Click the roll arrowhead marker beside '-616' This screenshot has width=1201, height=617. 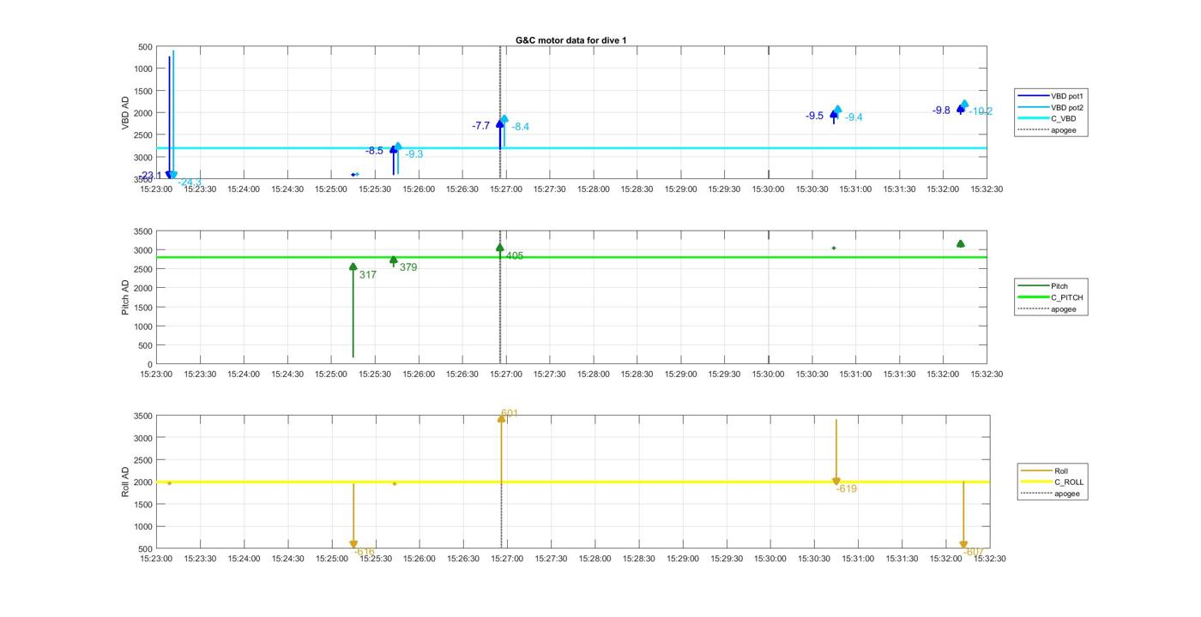point(353,544)
